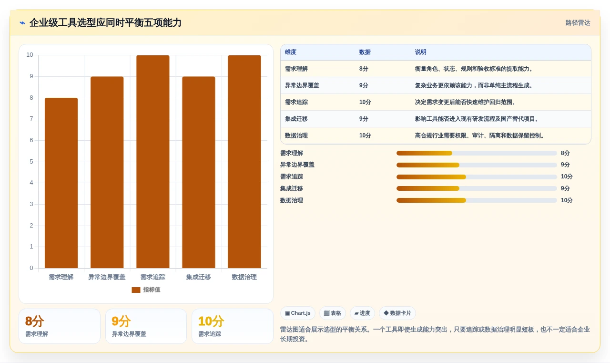Open the 9分 异常边界覆盖 data card
This screenshot has width=610, height=363.
(146, 326)
